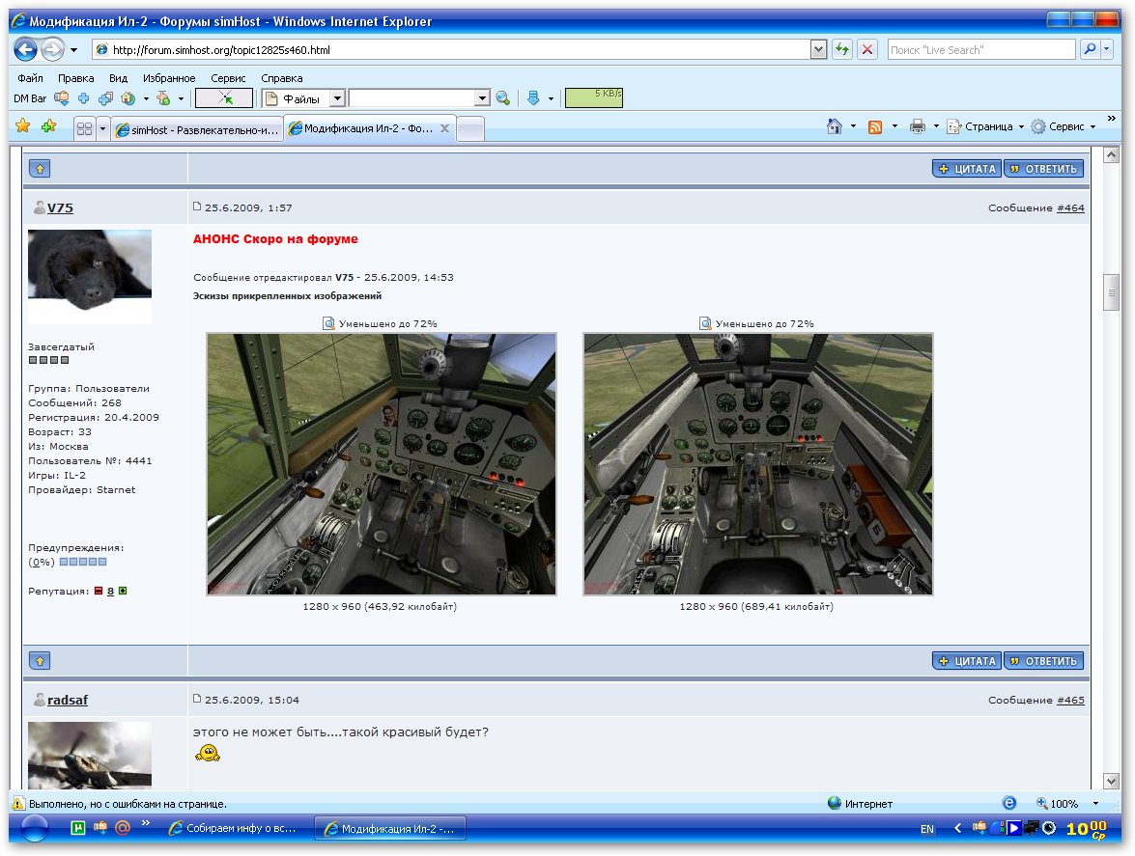Click the first cockpit thumbnail (463,92 кб)
The image size is (1135, 856).
point(382,464)
